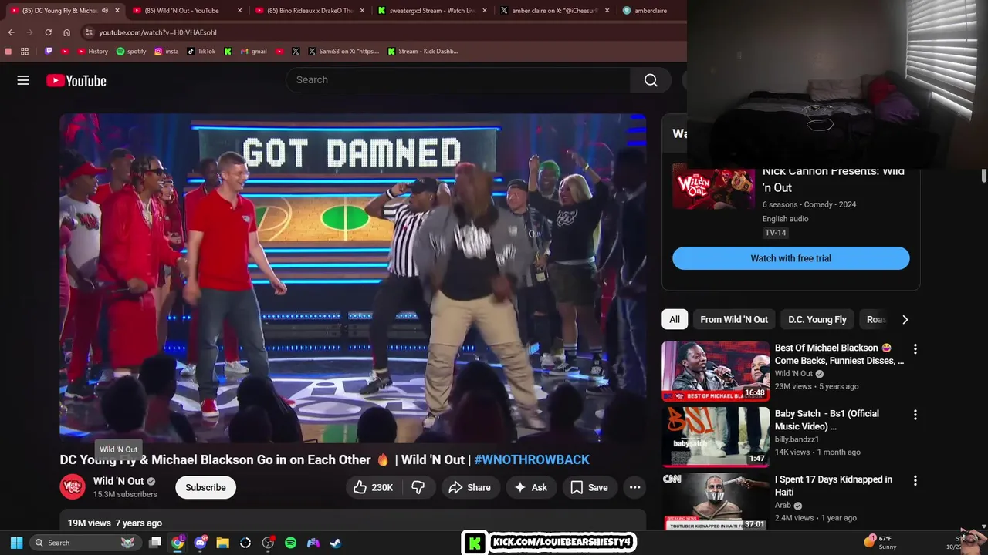Click the address bar URL
This screenshot has width=988, height=555.
pos(157,32)
